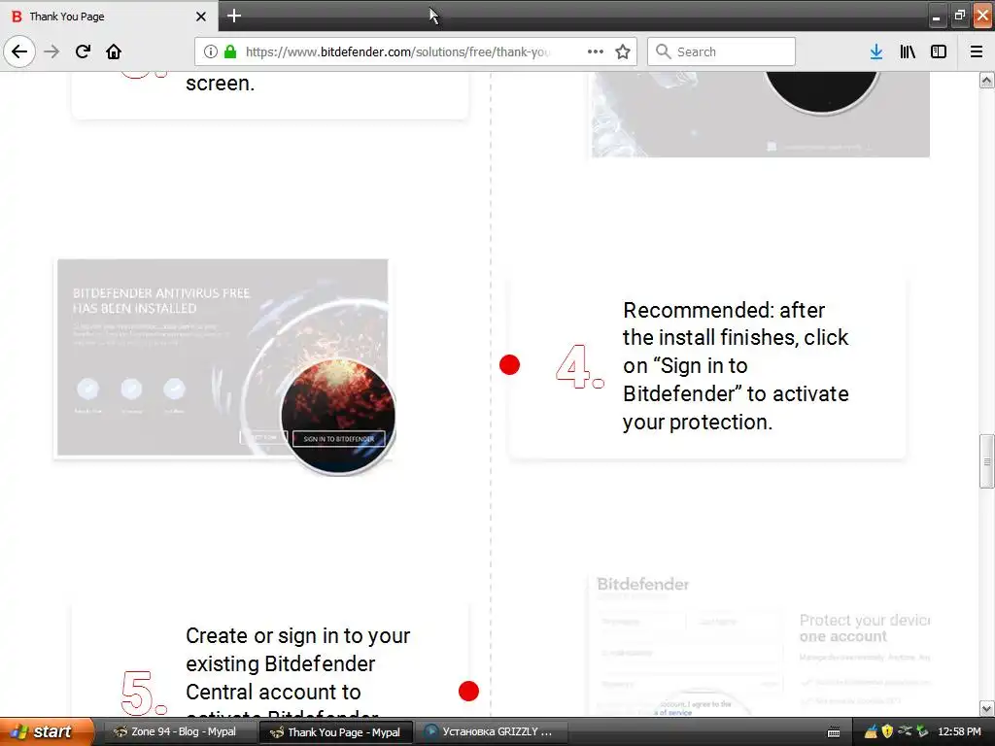The image size is (995, 746).
Task: Open the Установка GRIZZLY taskbar window
Action: [490, 731]
